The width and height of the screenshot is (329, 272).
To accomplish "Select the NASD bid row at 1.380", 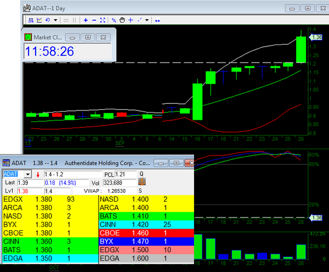I will click(x=50, y=216).
